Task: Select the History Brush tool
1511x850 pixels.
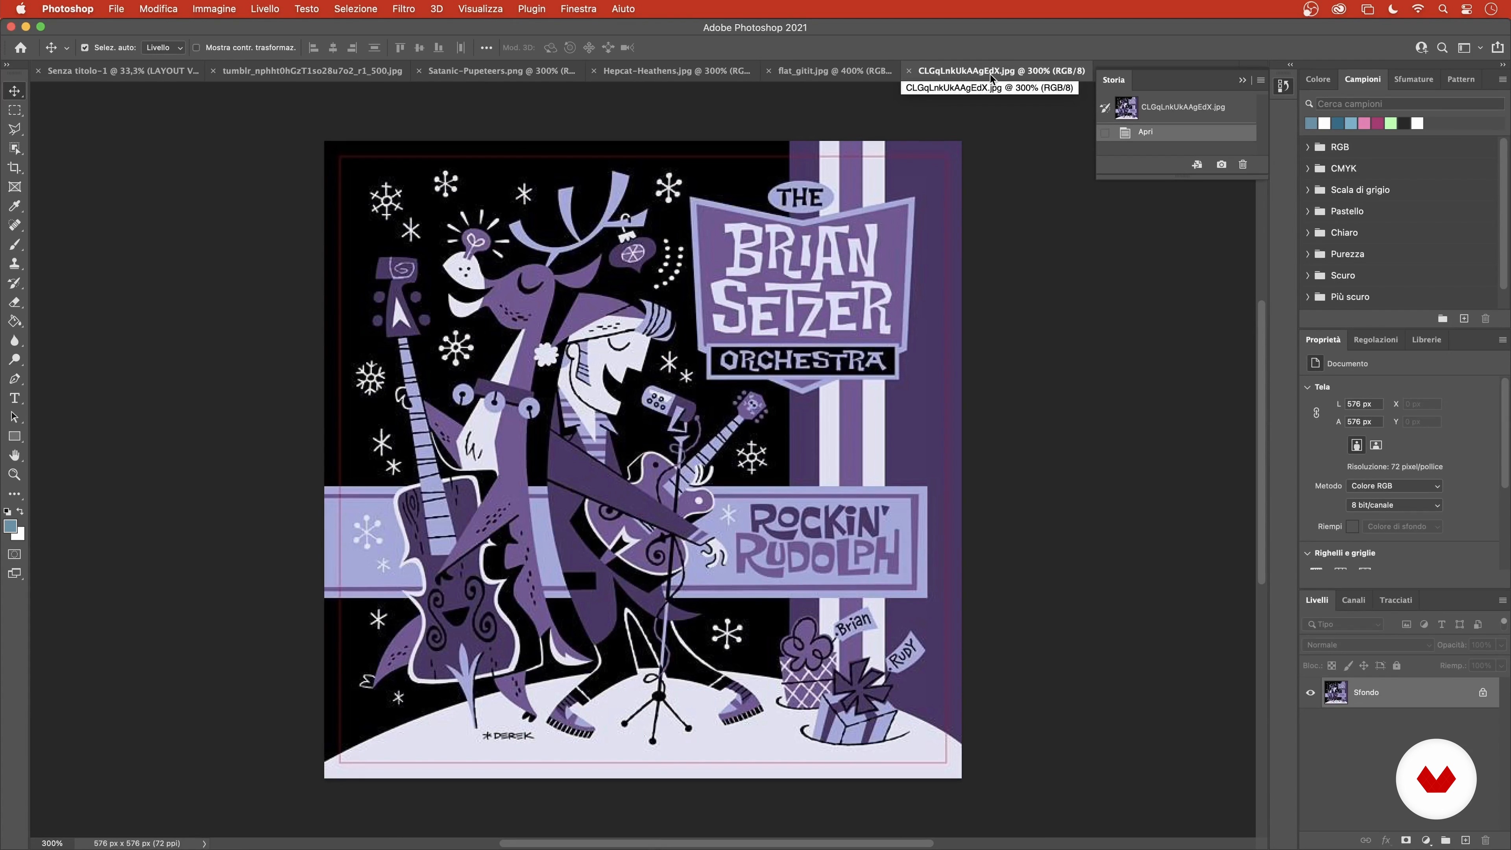Action: point(15,283)
